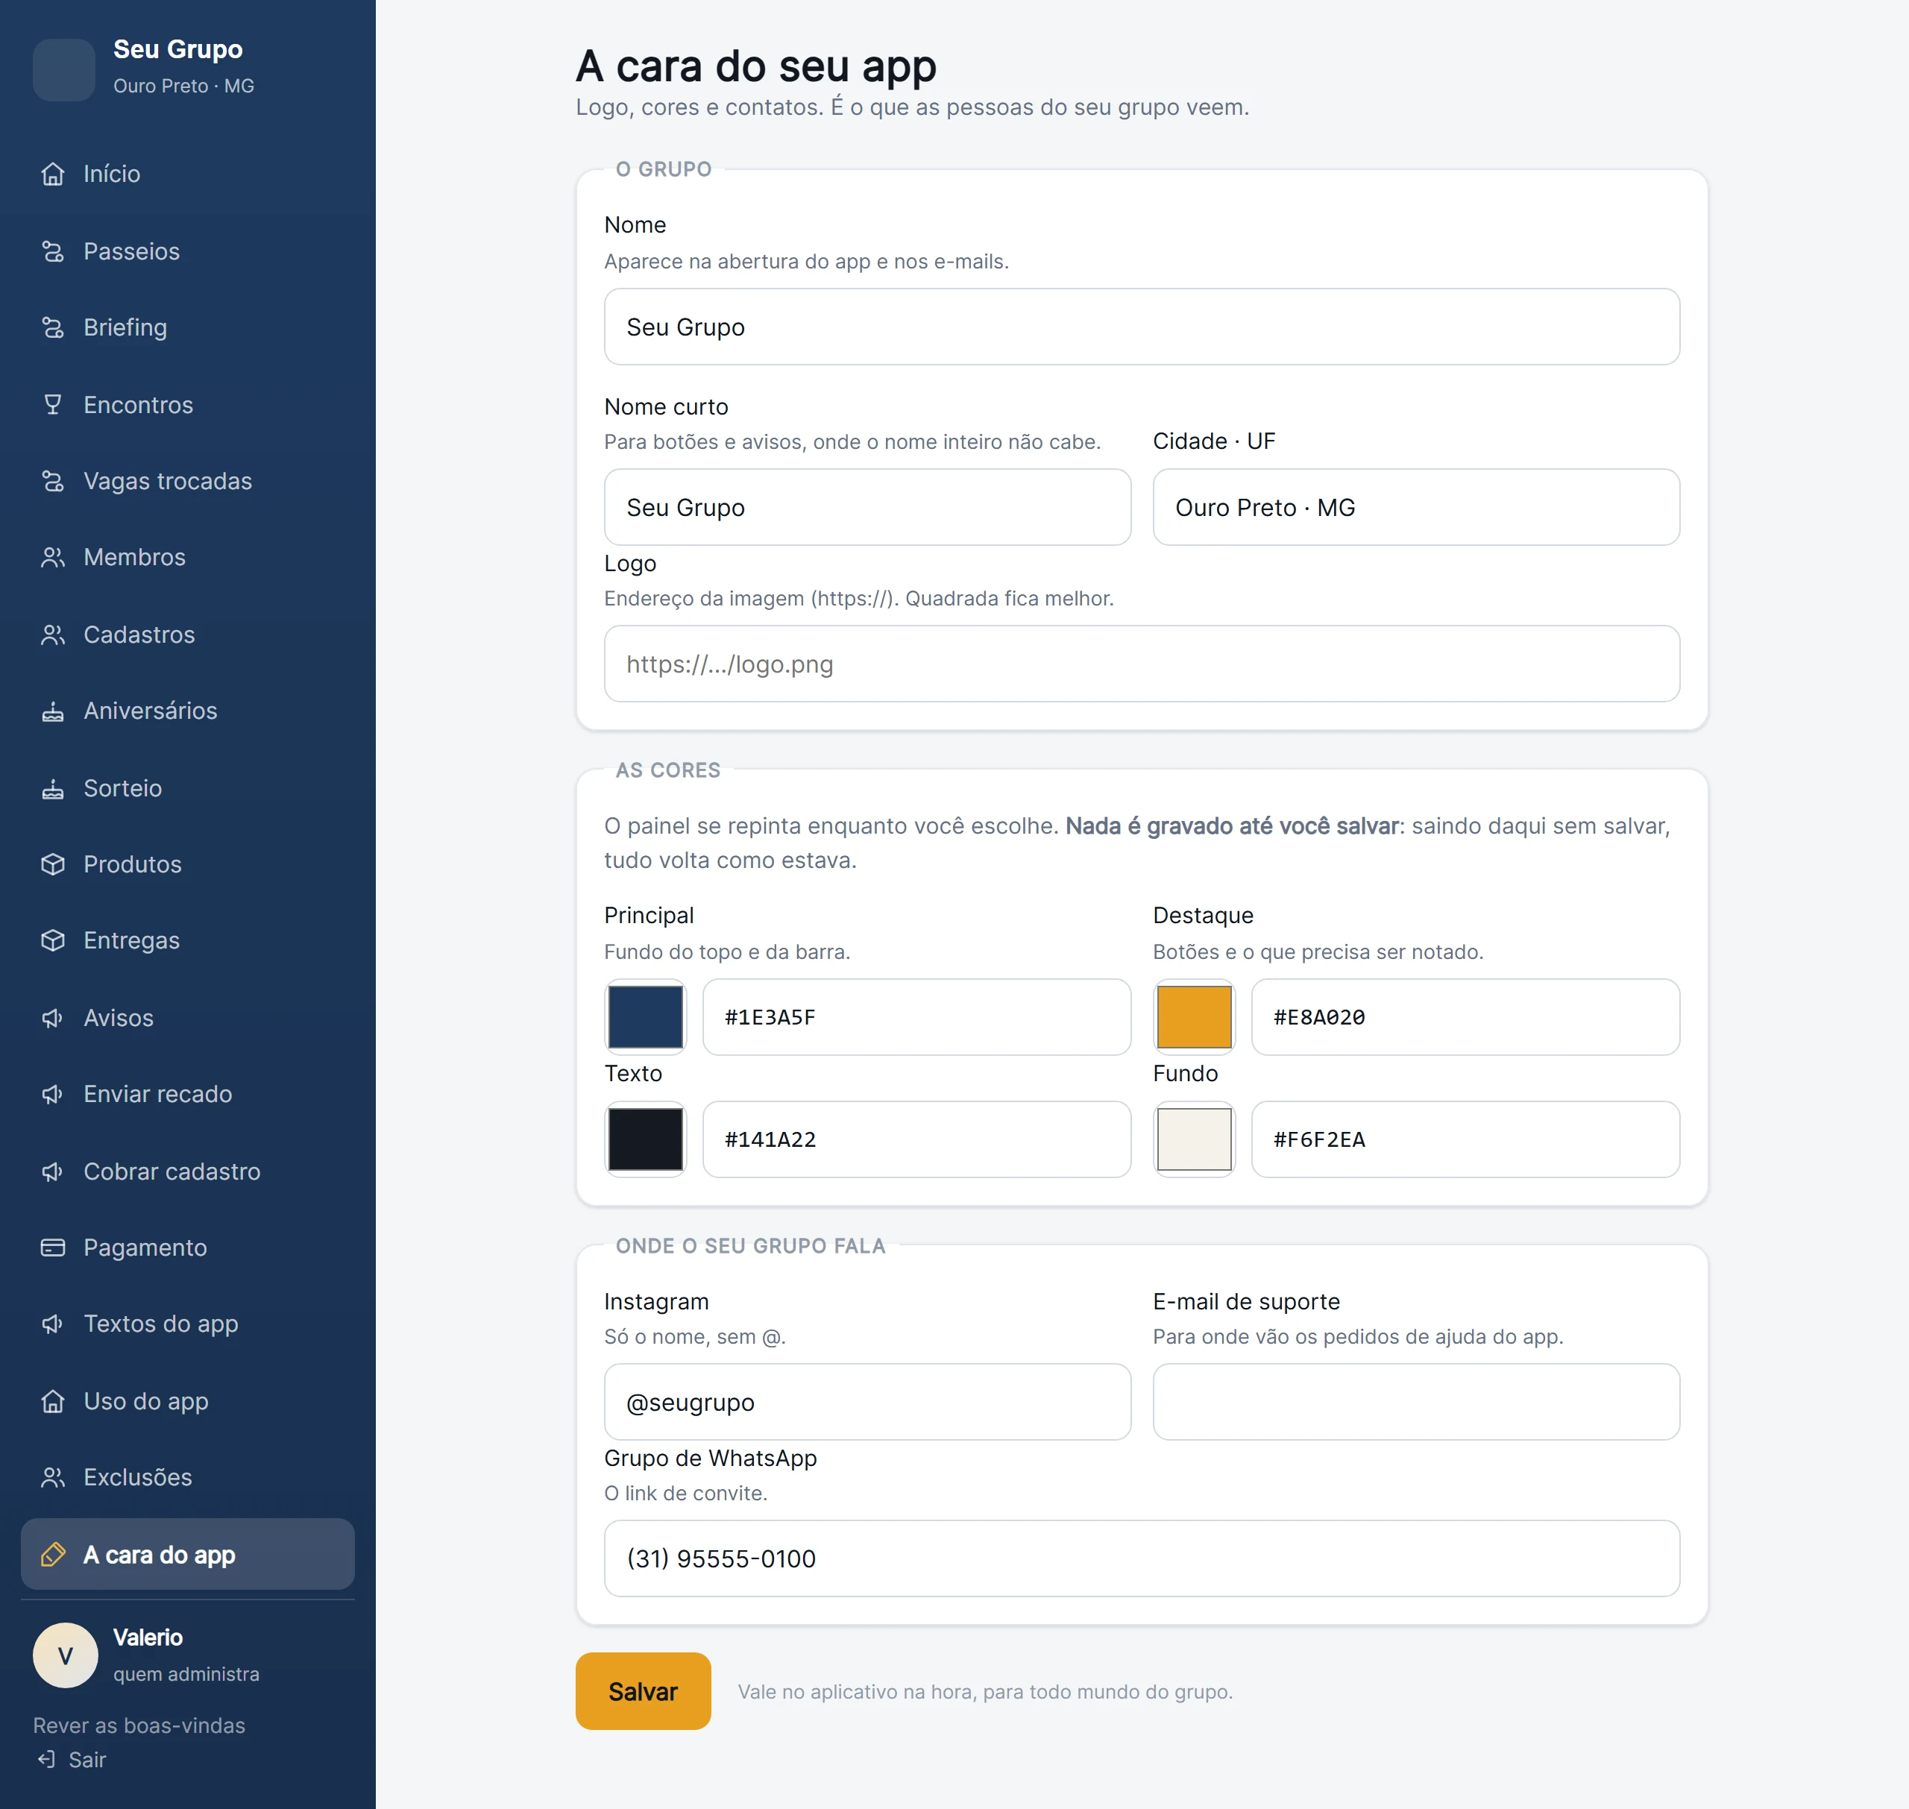Click the Passeios route icon
This screenshot has width=1909, height=1809.
click(53, 252)
